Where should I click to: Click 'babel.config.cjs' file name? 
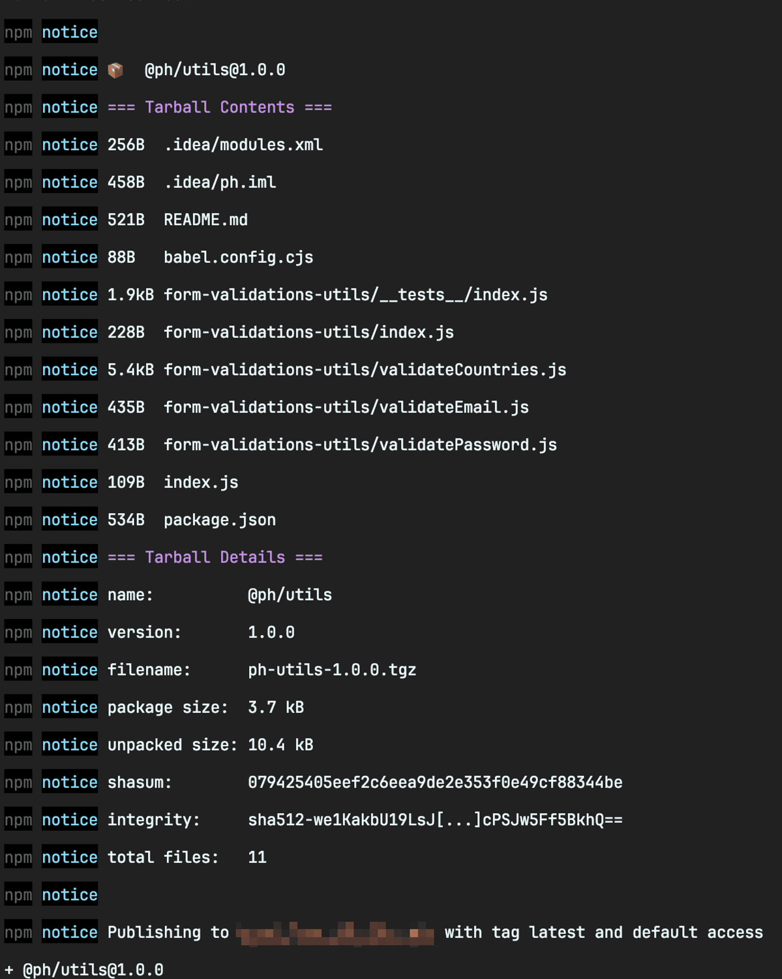238,257
